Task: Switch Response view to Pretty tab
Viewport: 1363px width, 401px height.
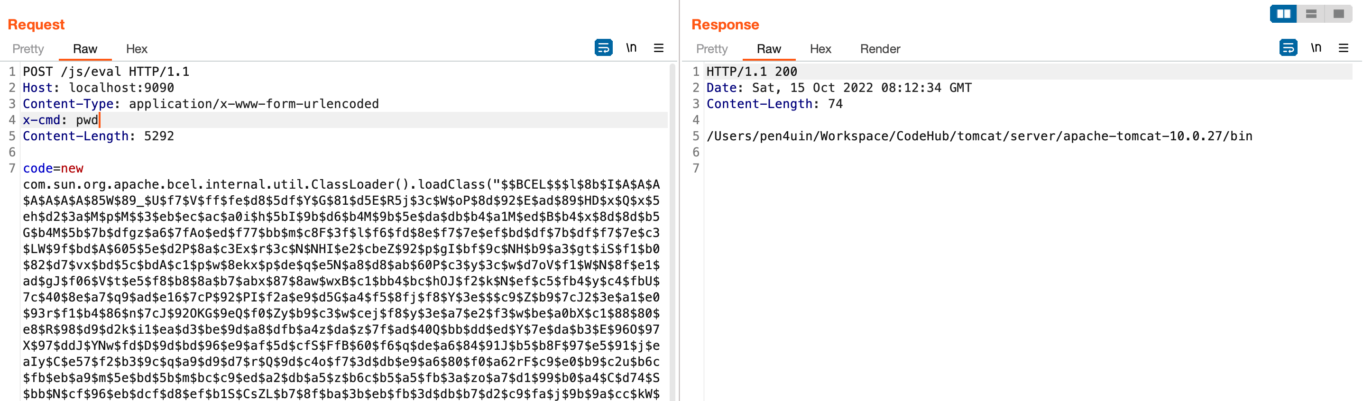Action: point(712,49)
